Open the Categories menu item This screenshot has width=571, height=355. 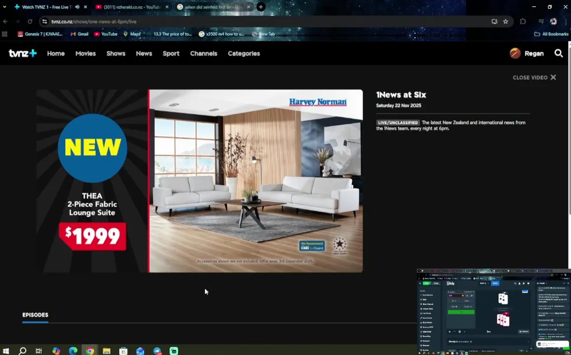pyautogui.click(x=244, y=53)
